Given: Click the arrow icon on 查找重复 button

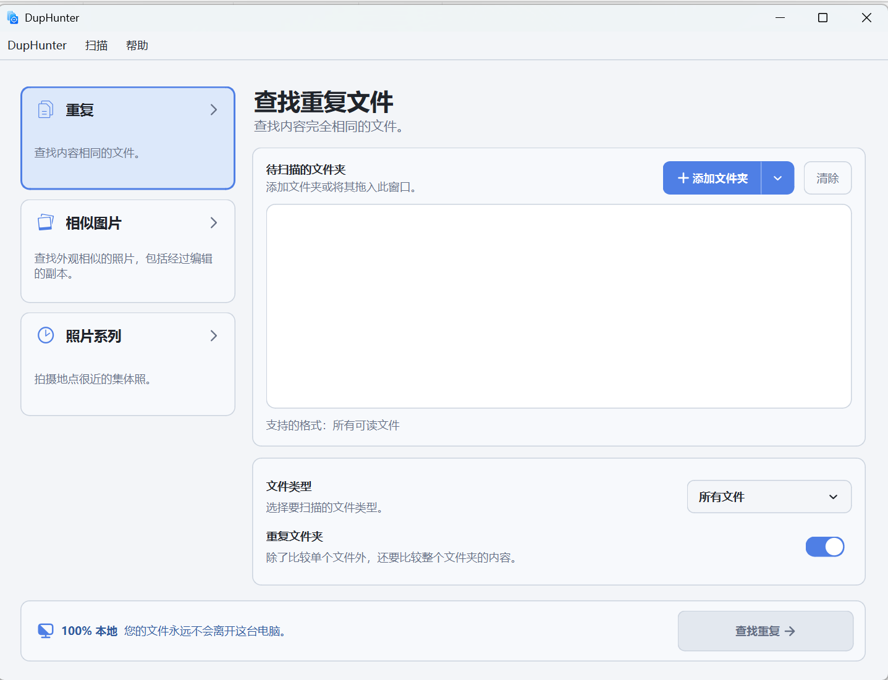Looking at the screenshot, I should pyautogui.click(x=790, y=631).
